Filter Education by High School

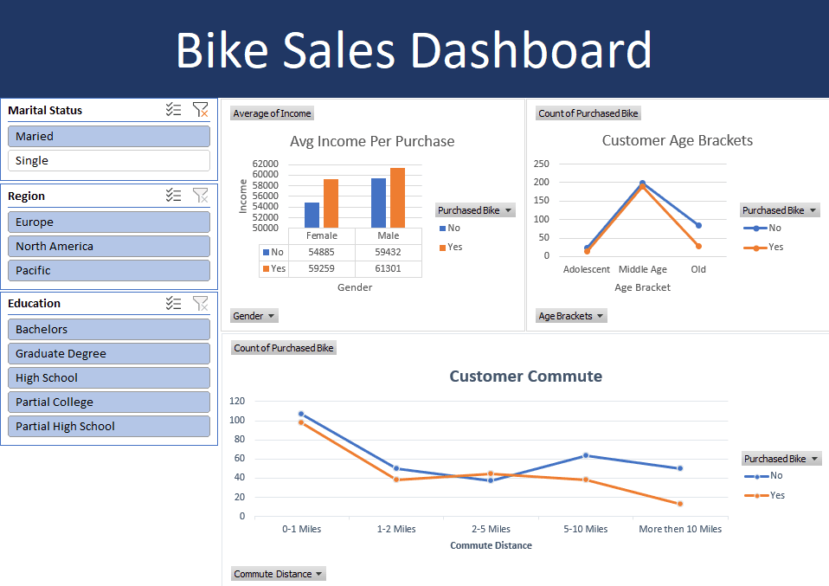point(109,378)
